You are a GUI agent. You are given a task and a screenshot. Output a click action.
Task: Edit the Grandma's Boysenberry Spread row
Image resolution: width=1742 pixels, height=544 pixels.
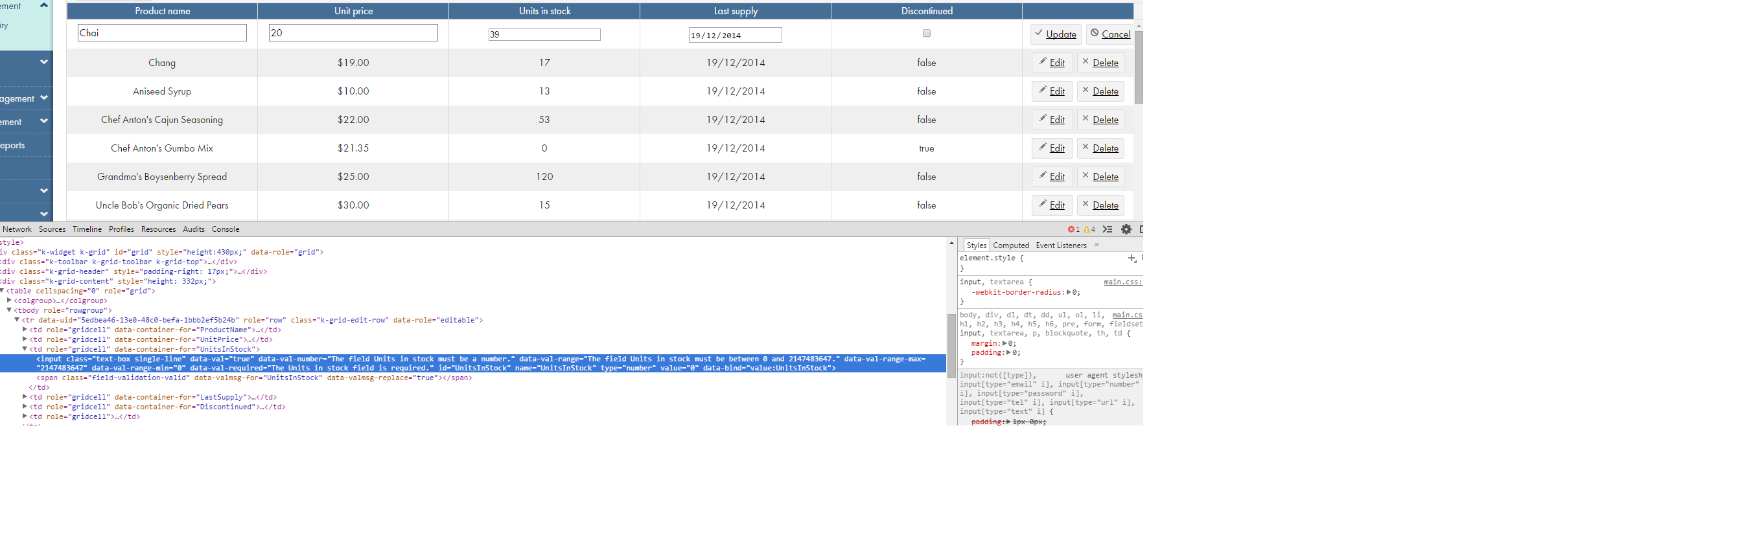[x=1052, y=176]
